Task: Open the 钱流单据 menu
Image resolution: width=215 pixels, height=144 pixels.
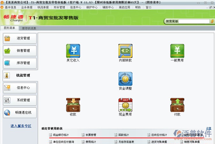Action: tap(43, 7)
